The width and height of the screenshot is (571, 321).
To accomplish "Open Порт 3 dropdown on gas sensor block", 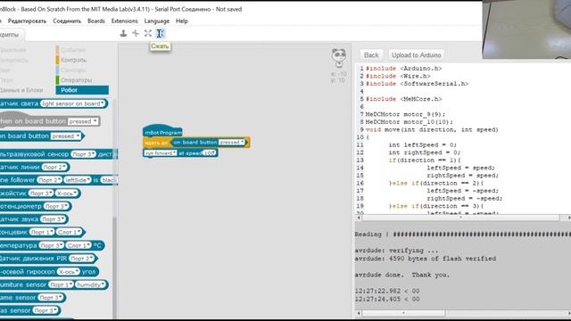I will (x=46, y=310).
